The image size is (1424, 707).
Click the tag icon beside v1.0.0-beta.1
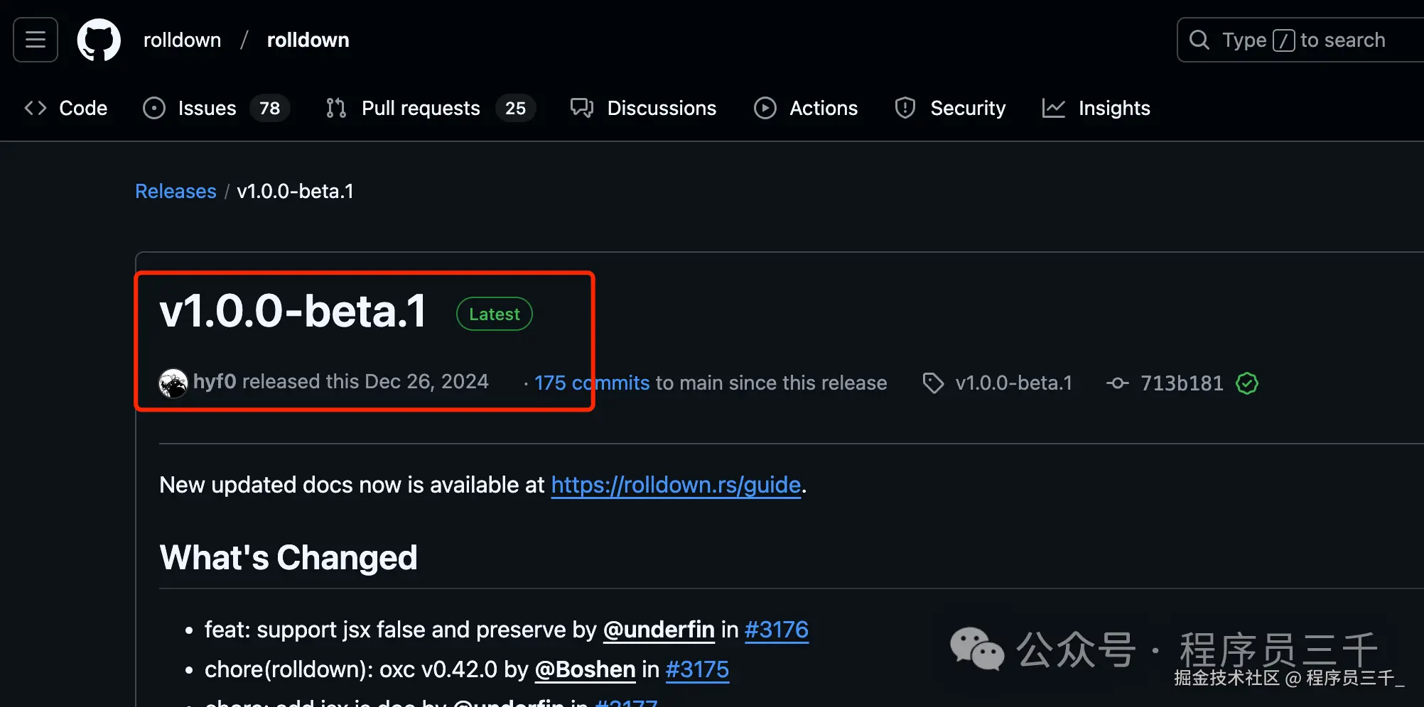click(x=933, y=383)
